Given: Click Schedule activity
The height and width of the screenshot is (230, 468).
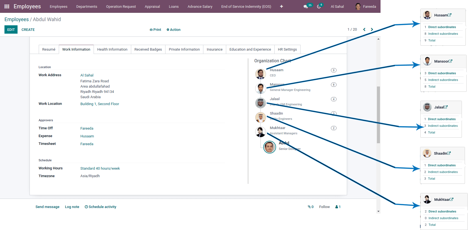Looking at the screenshot, I should [x=100, y=207].
